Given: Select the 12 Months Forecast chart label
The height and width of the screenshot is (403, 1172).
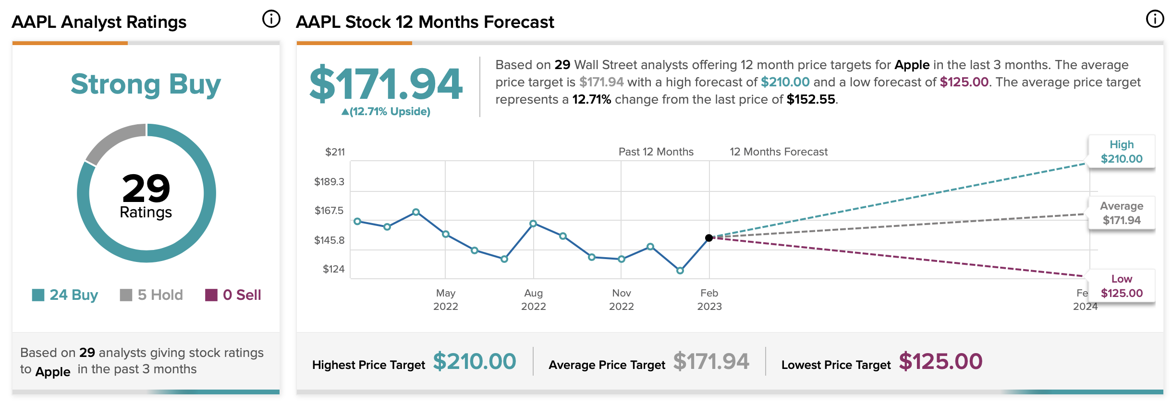Looking at the screenshot, I should pos(779,152).
